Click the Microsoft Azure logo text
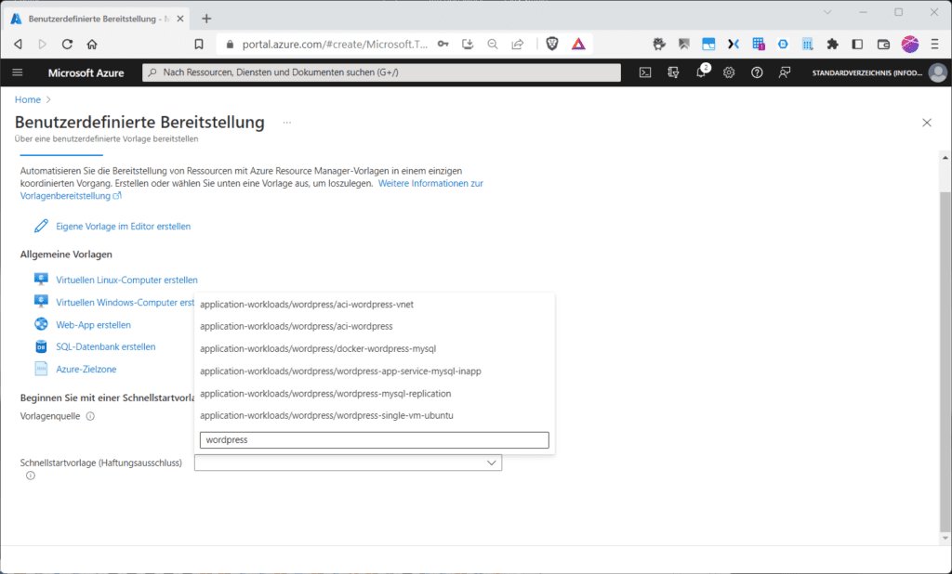The image size is (952, 574). pyautogui.click(x=86, y=72)
